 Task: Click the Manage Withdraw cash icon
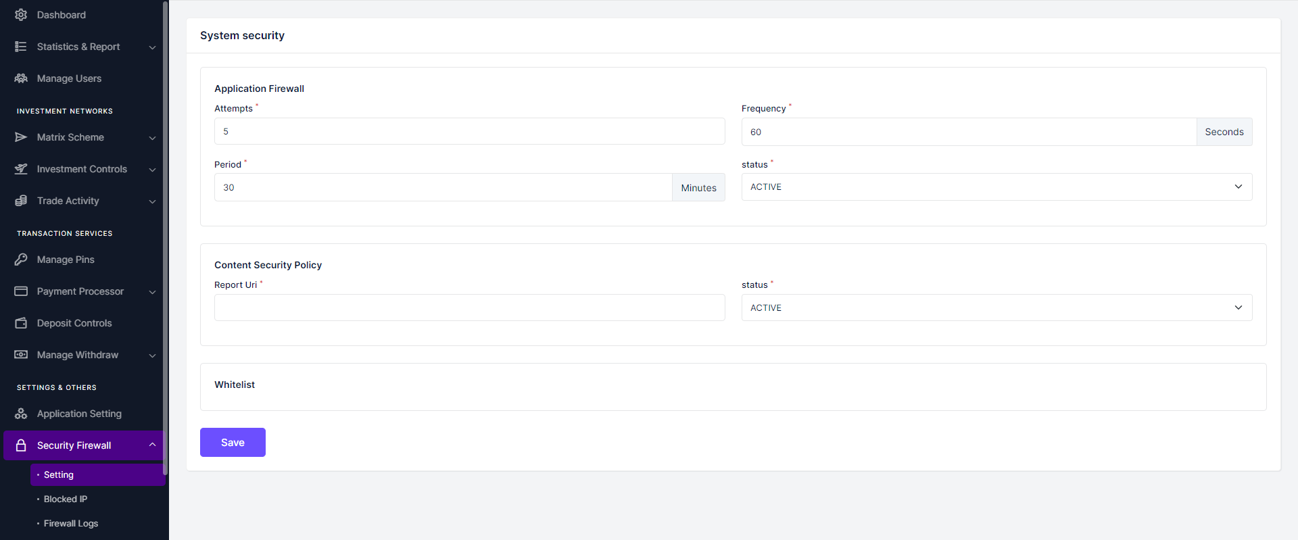coord(21,355)
